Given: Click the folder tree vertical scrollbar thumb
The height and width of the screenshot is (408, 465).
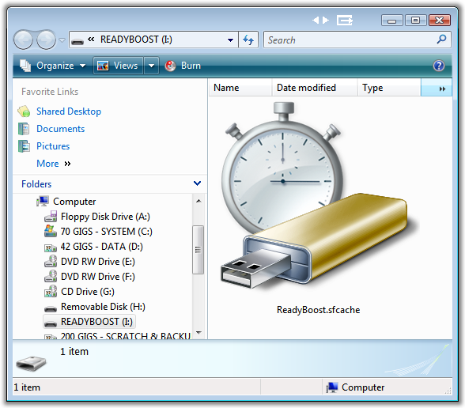Looking at the screenshot, I should 198,250.
